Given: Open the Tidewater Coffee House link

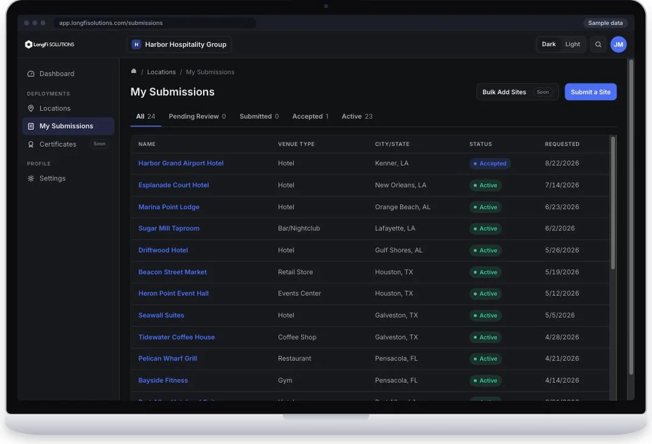Looking at the screenshot, I should coord(177,337).
